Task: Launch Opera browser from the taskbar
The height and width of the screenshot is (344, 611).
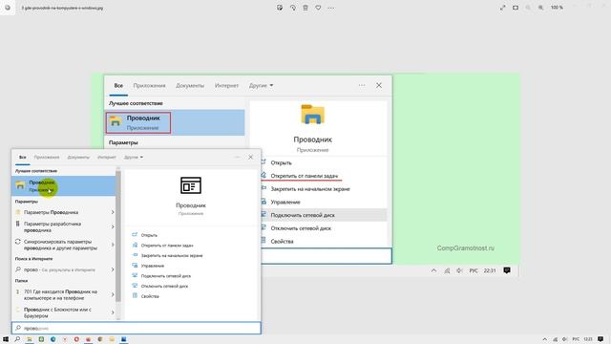Action: click(x=76, y=339)
